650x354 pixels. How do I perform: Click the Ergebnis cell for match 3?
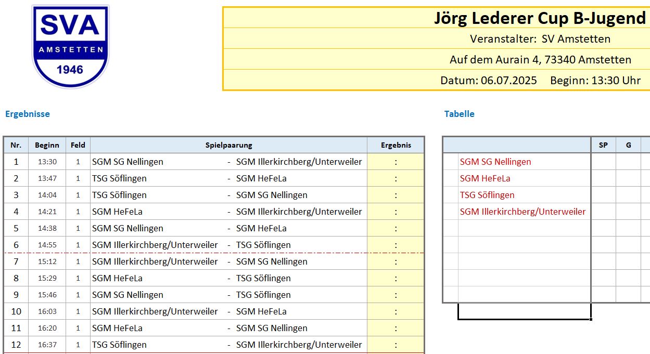click(x=396, y=195)
